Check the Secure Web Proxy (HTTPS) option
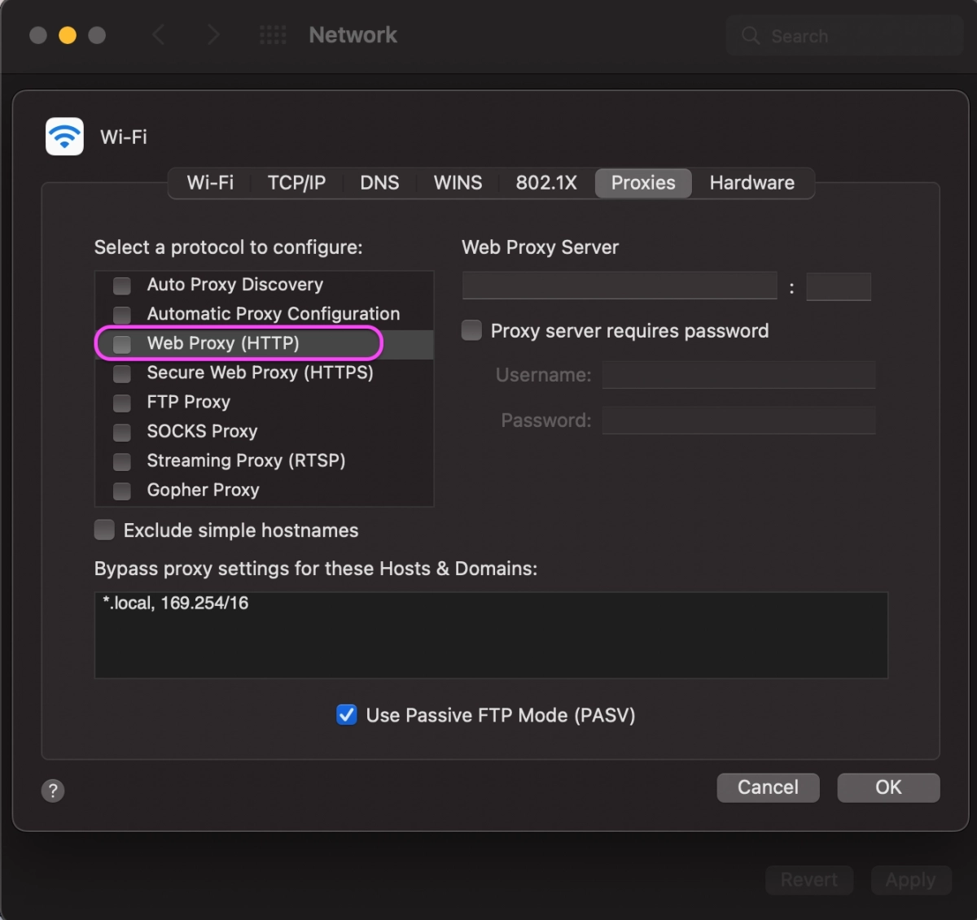The height and width of the screenshot is (920, 977). [122, 373]
